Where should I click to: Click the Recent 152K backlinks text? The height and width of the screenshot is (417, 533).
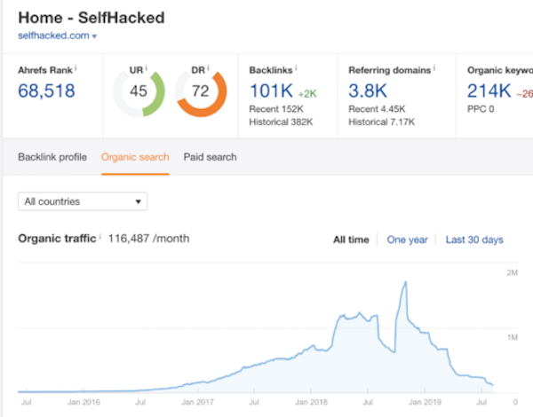276,109
